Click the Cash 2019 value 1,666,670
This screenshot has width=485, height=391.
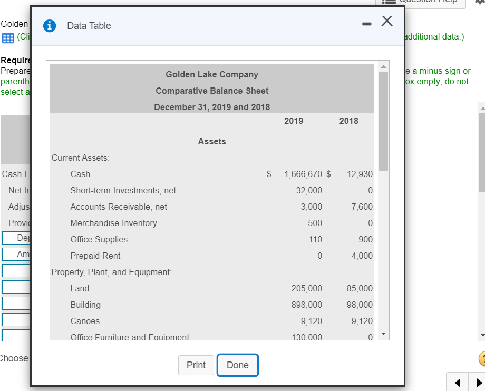click(x=303, y=174)
